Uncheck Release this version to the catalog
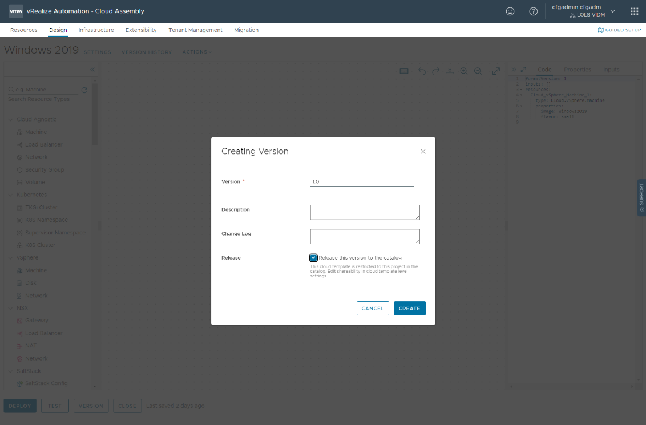The image size is (646, 425). [x=313, y=258]
